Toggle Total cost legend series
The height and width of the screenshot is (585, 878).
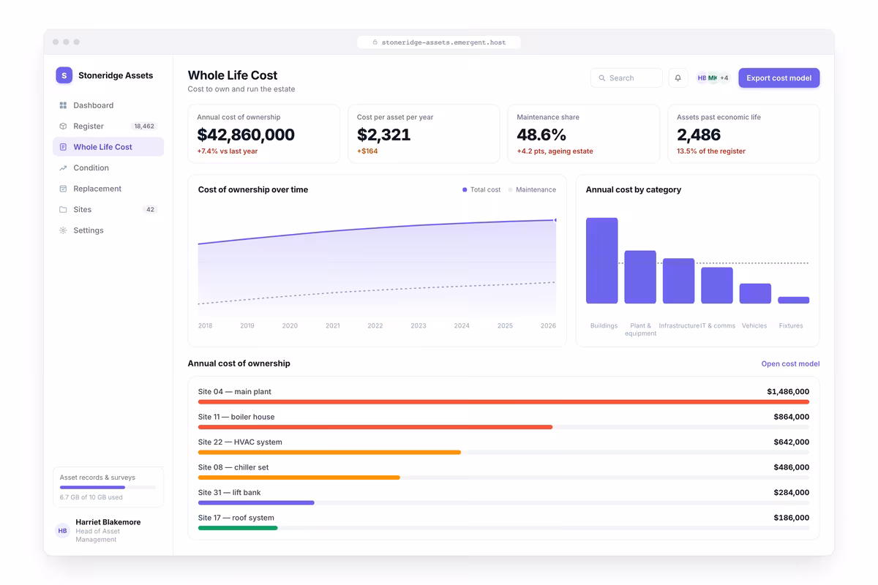click(481, 189)
